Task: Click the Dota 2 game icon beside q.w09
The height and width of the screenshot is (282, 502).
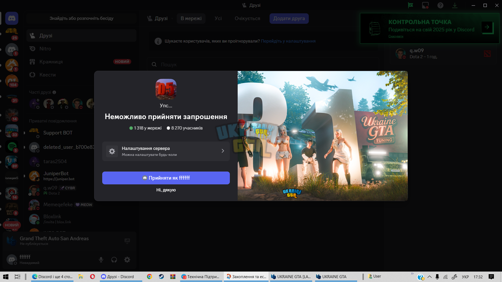Action: click(487, 54)
